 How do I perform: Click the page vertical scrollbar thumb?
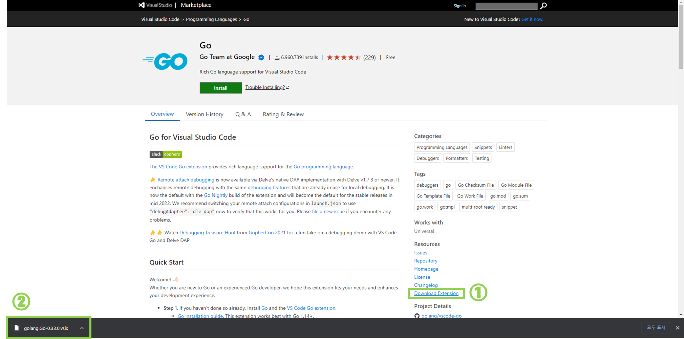pyautogui.click(x=681, y=37)
